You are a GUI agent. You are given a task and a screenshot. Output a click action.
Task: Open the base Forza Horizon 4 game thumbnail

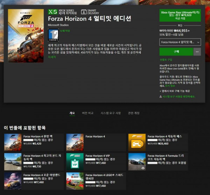75,142
